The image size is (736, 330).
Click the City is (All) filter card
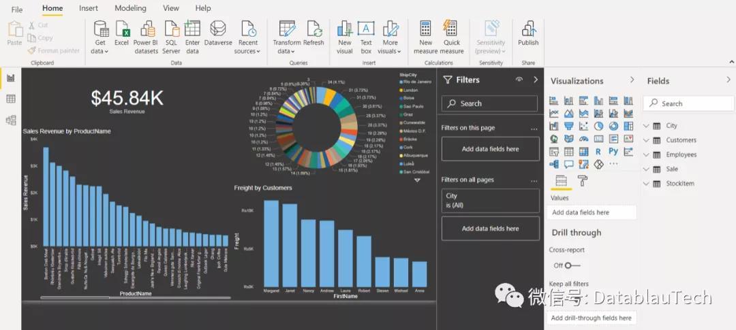click(x=490, y=201)
